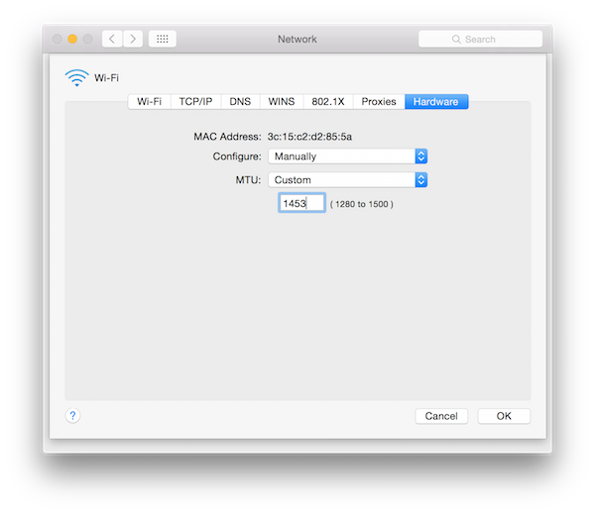Click the MTU value field containing 1453
The width and height of the screenshot is (595, 514).
[301, 203]
